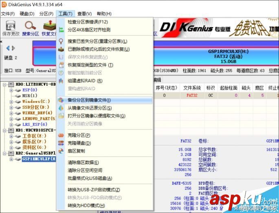Open the 帮助(H) menu
Screen dimensions: 279x213
pyautogui.click(x=104, y=14)
